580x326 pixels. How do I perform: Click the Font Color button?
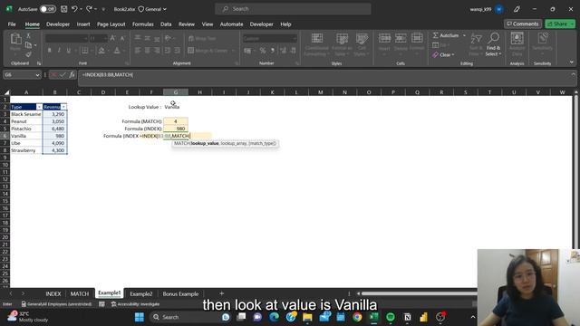point(117,51)
